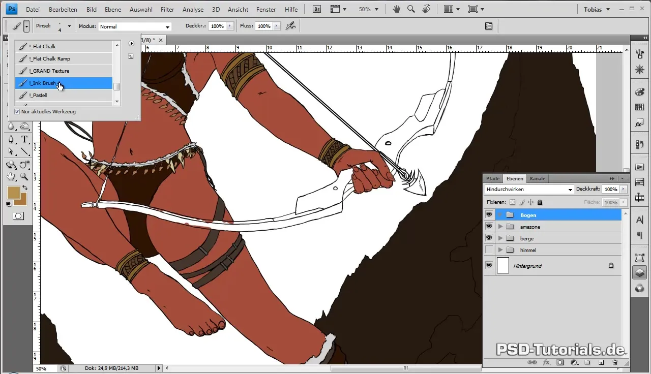
Task: Select the !_Flat Chalk preset
Action: coord(64,46)
